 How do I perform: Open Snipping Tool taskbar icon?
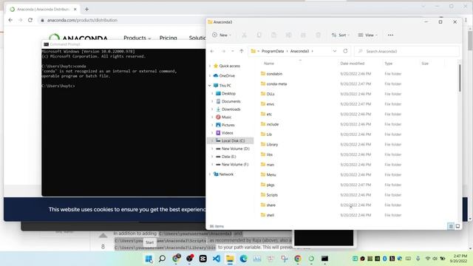tap(284, 259)
